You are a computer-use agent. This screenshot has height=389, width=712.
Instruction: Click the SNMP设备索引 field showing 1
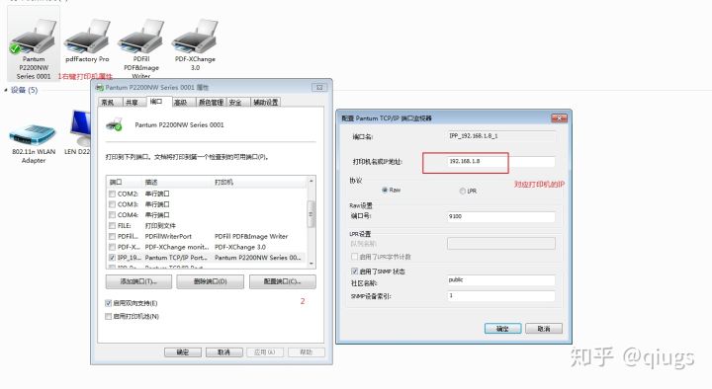tap(501, 296)
